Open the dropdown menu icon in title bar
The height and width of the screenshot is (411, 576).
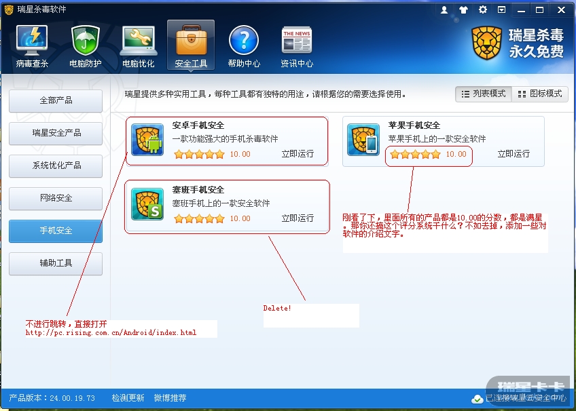[x=501, y=10]
